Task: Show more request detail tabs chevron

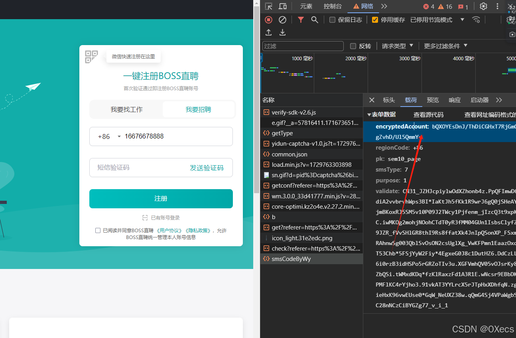Action: (499, 100)
